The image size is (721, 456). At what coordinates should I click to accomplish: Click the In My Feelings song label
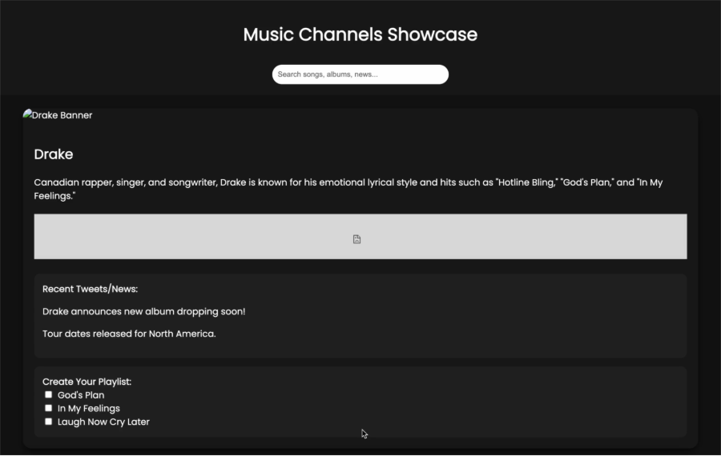89,409
